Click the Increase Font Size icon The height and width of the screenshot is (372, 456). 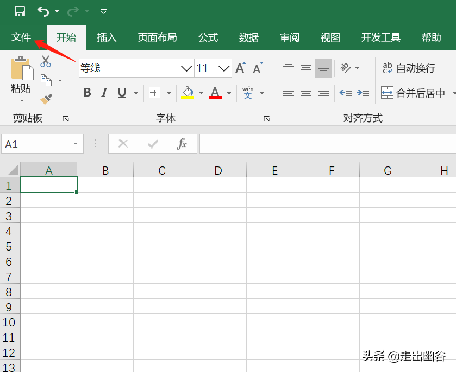tap(241, 68)
